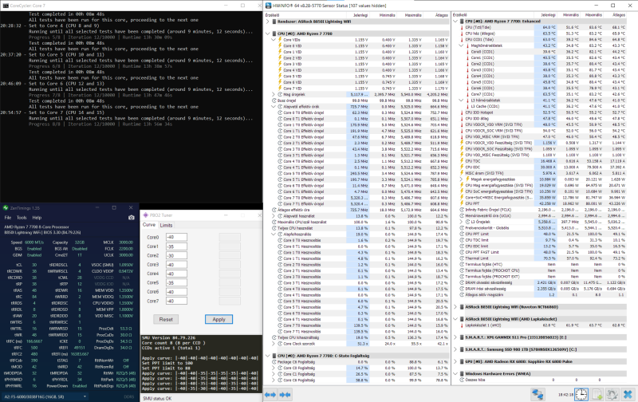The image size is (638, 402).
Task: Click the HWiNFO collapse-columns inward arrows button
Action: (x=285, y=394)
